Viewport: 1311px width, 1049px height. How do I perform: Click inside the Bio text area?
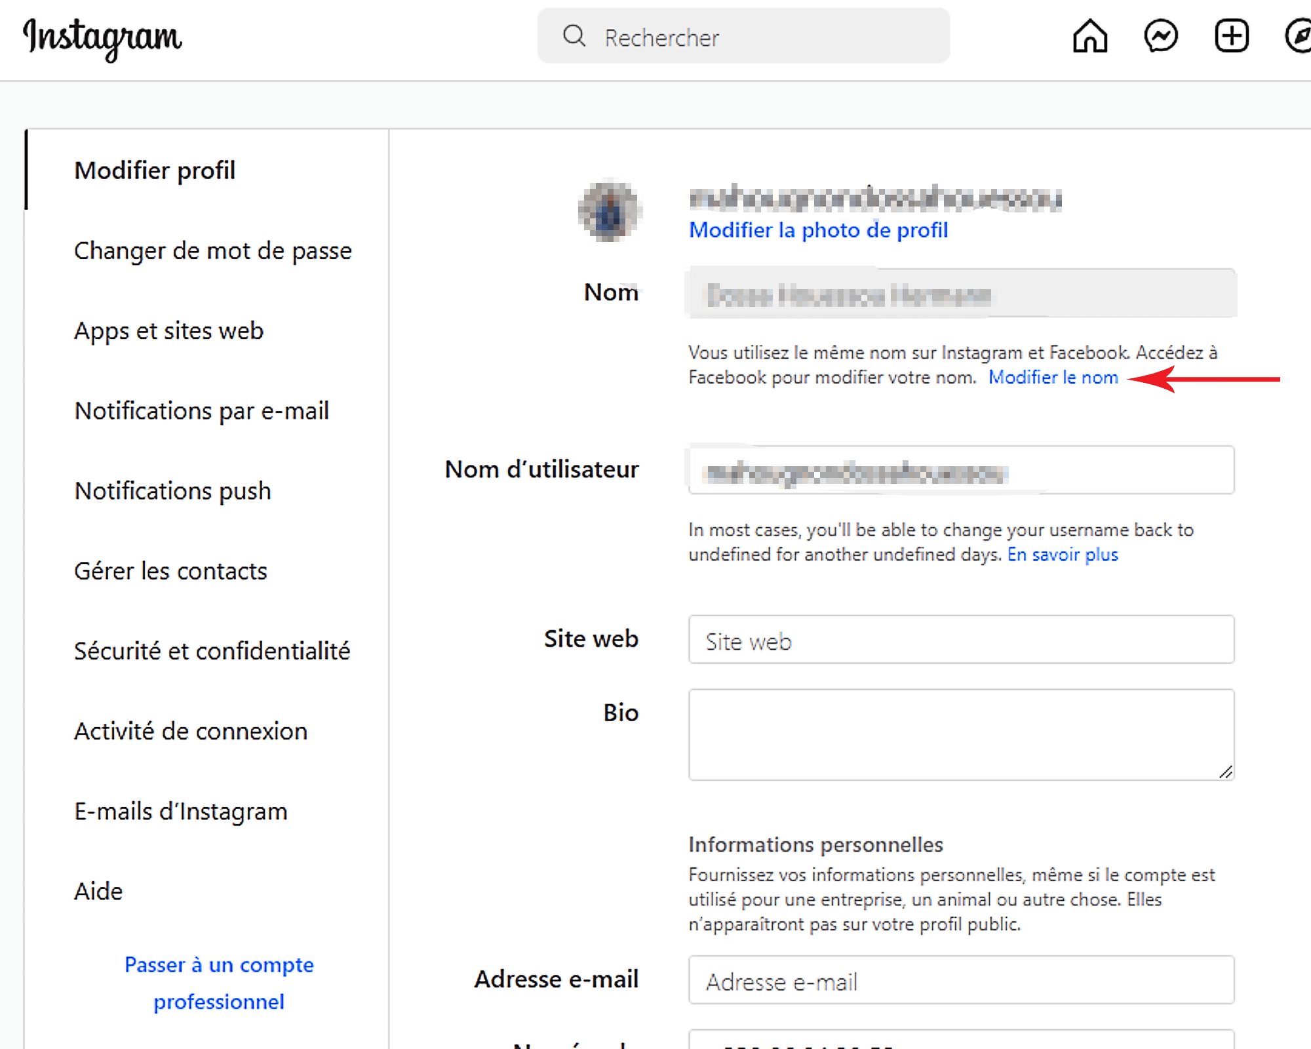coord(962,735)
